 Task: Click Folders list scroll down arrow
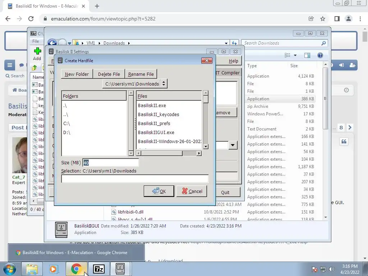pyautogui.click(x=131, y=153)
